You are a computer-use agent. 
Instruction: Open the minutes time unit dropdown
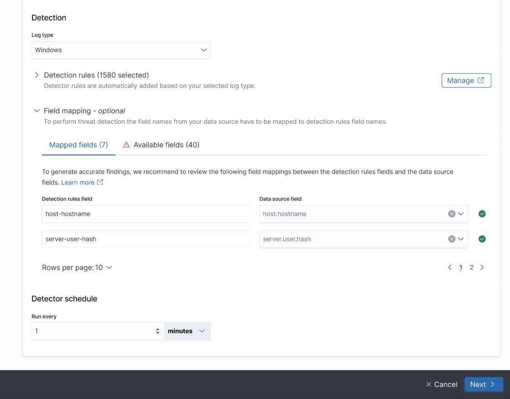(187, 331)
